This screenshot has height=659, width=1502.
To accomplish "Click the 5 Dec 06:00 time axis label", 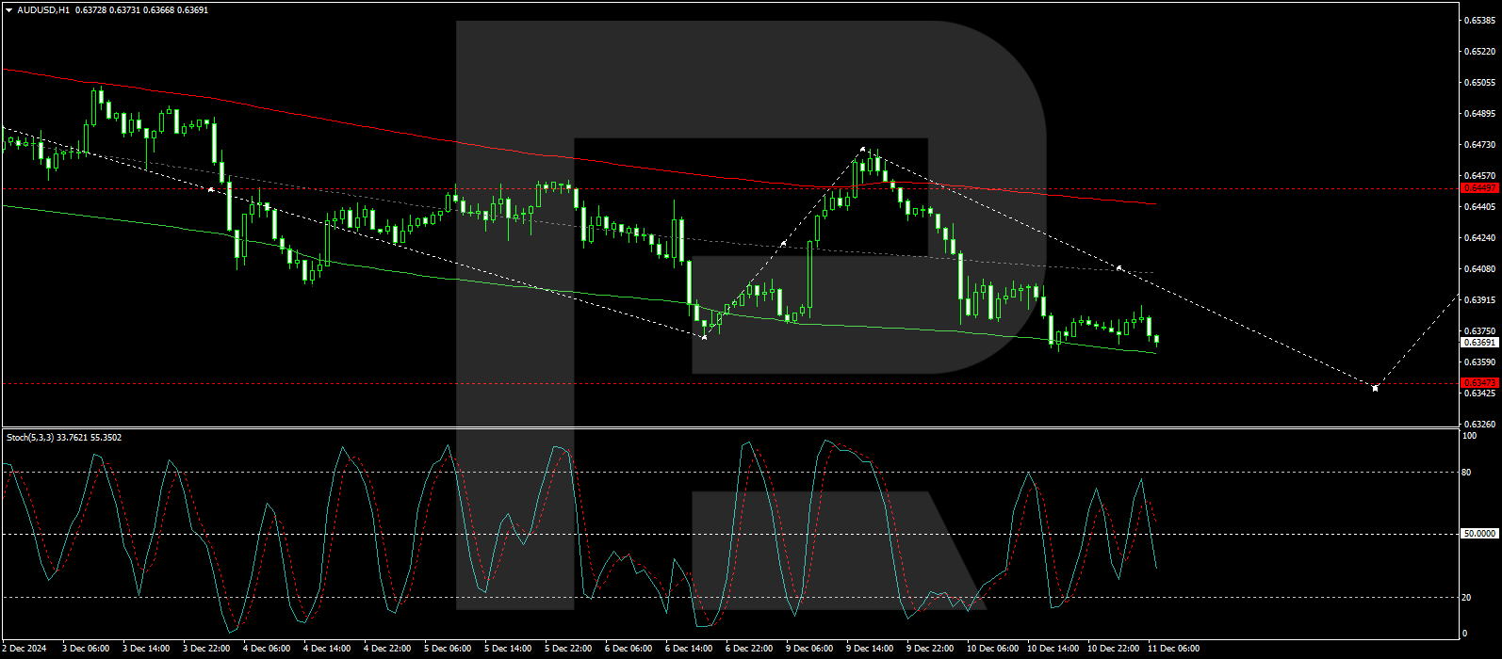I will pos(448,649).
